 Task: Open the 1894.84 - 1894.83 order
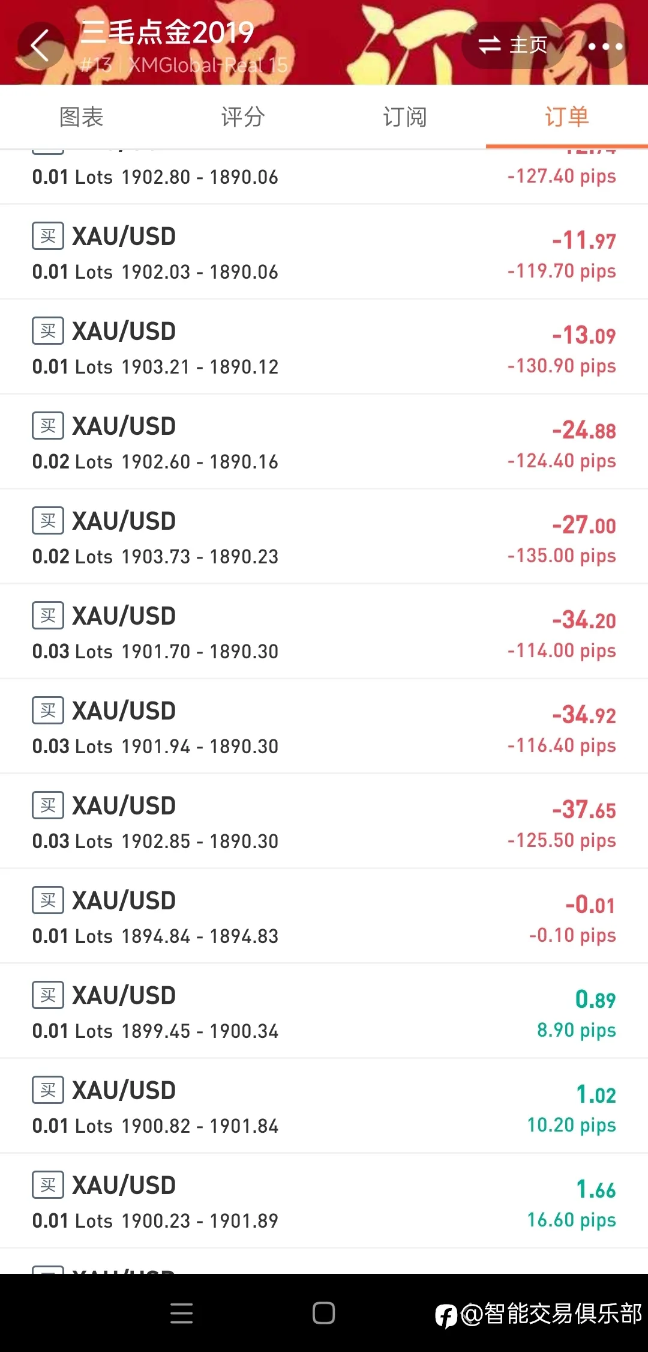pyautogui.click(x=324, y=916)
